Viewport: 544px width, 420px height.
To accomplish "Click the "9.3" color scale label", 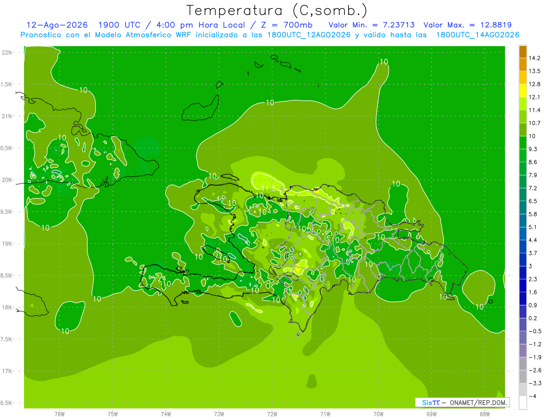I will pos(534,149).
